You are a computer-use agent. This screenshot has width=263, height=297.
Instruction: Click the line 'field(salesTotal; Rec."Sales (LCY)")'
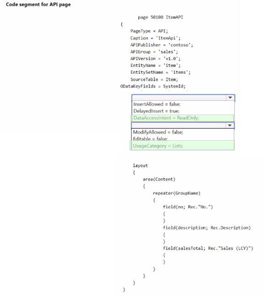(208, 248)
